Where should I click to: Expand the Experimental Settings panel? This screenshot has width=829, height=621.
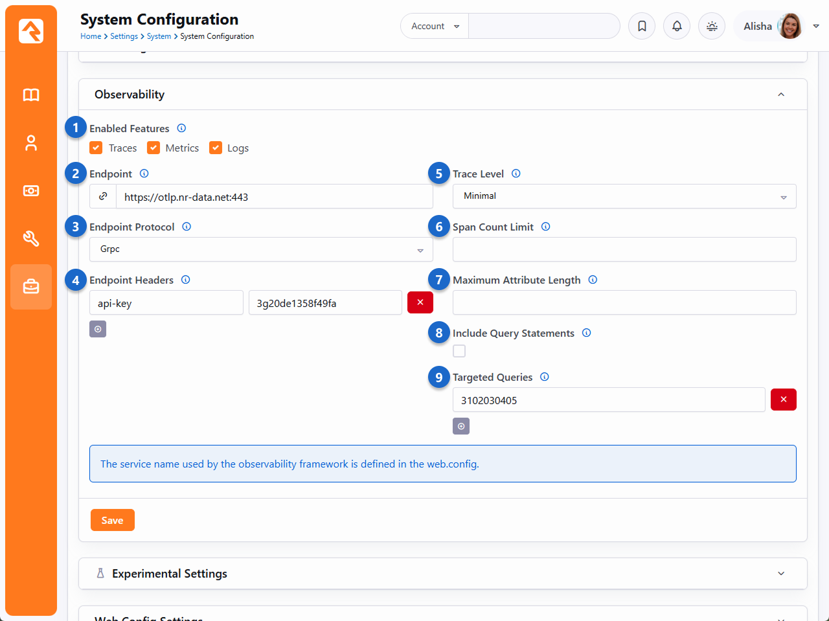click(x=442, y=574)
